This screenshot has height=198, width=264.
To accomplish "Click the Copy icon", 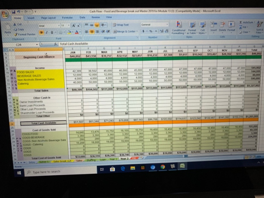I will pos(15,29).
